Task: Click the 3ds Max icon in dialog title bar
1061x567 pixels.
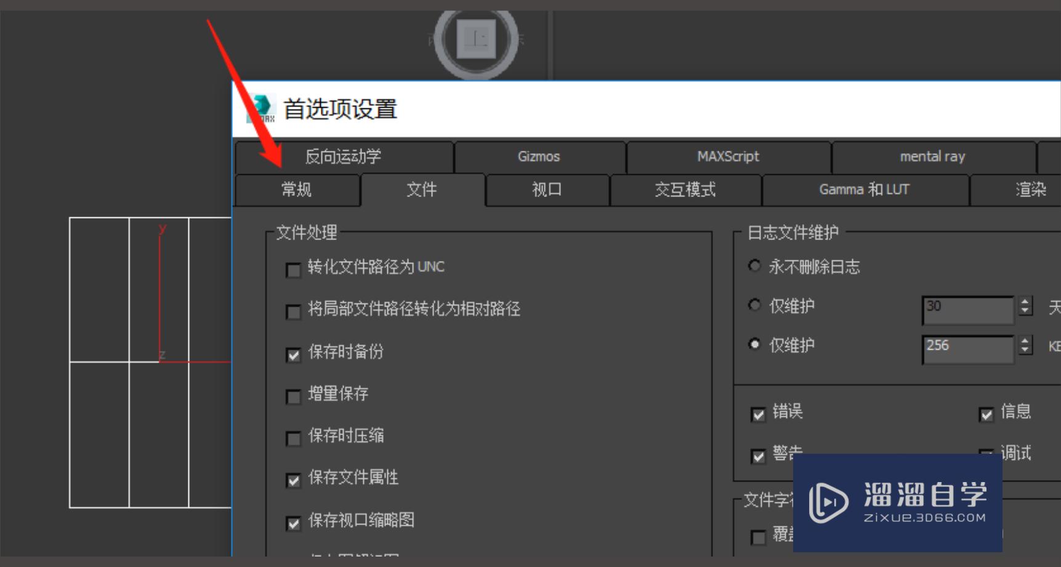Action: point(260,109)
